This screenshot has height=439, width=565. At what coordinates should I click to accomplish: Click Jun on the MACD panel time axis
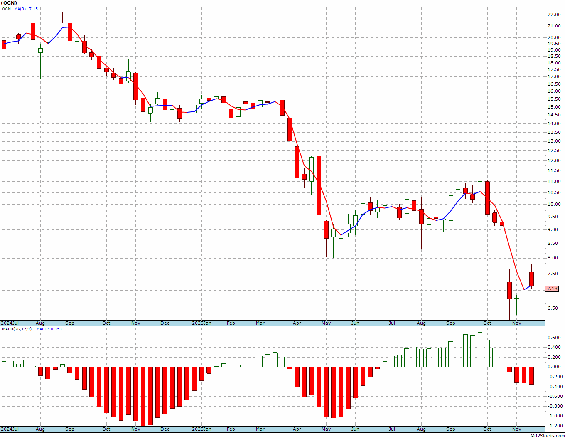(355, 429)
